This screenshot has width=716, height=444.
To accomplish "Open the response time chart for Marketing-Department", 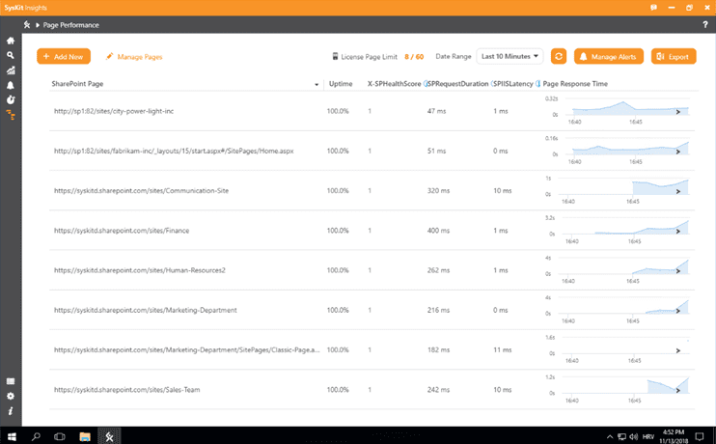I will 620,308.
